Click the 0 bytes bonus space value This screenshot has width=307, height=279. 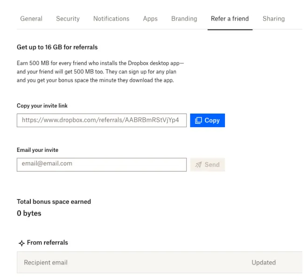click(x=29, y=214)
